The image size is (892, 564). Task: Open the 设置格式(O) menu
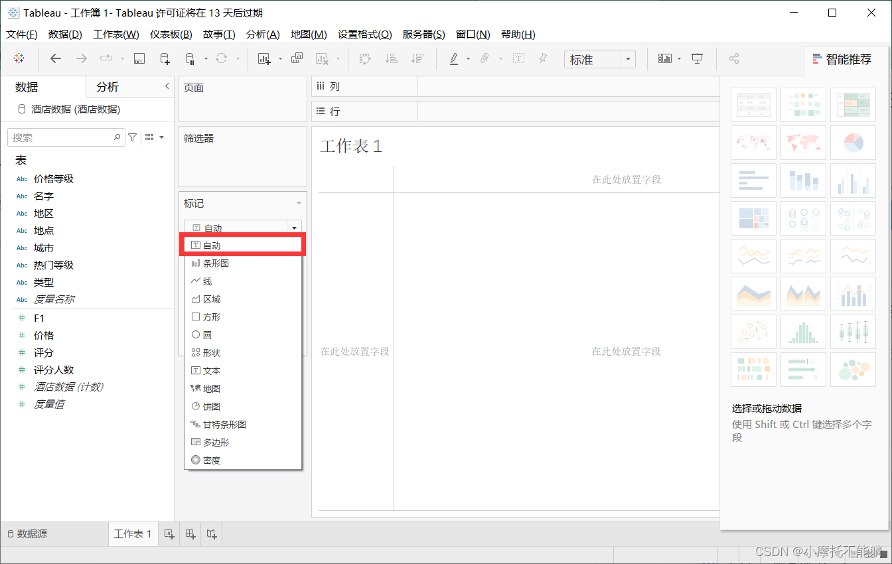pyautogui.click(x=365, y=35)
